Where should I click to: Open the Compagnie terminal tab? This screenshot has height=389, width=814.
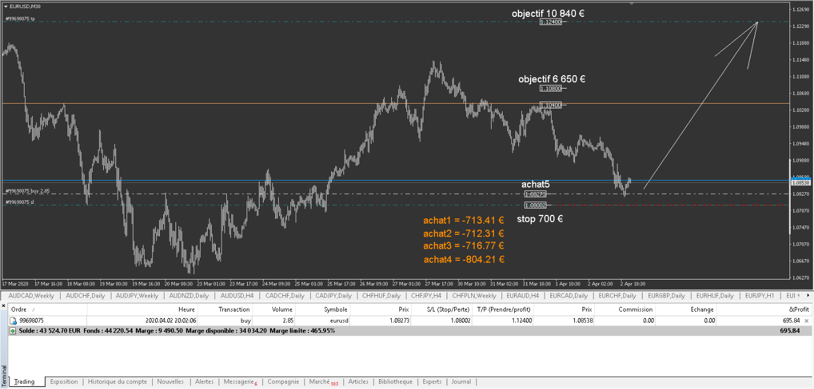283,381
